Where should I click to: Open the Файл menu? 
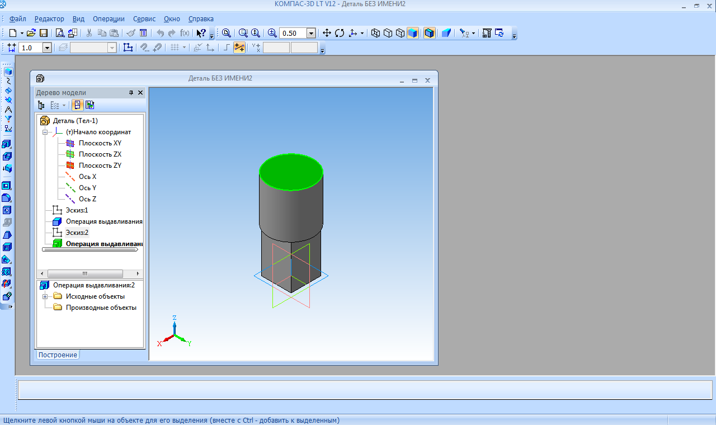(x=18, y=18)
